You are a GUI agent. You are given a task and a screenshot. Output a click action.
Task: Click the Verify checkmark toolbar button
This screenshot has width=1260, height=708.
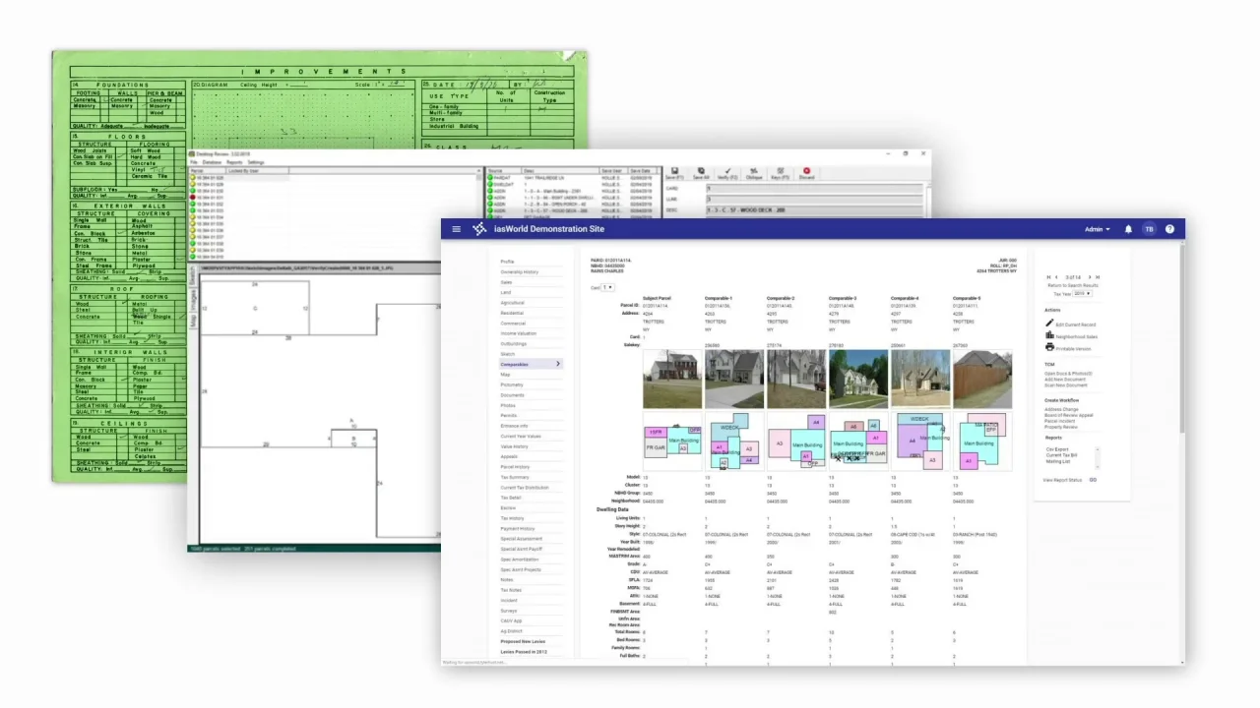727,173
